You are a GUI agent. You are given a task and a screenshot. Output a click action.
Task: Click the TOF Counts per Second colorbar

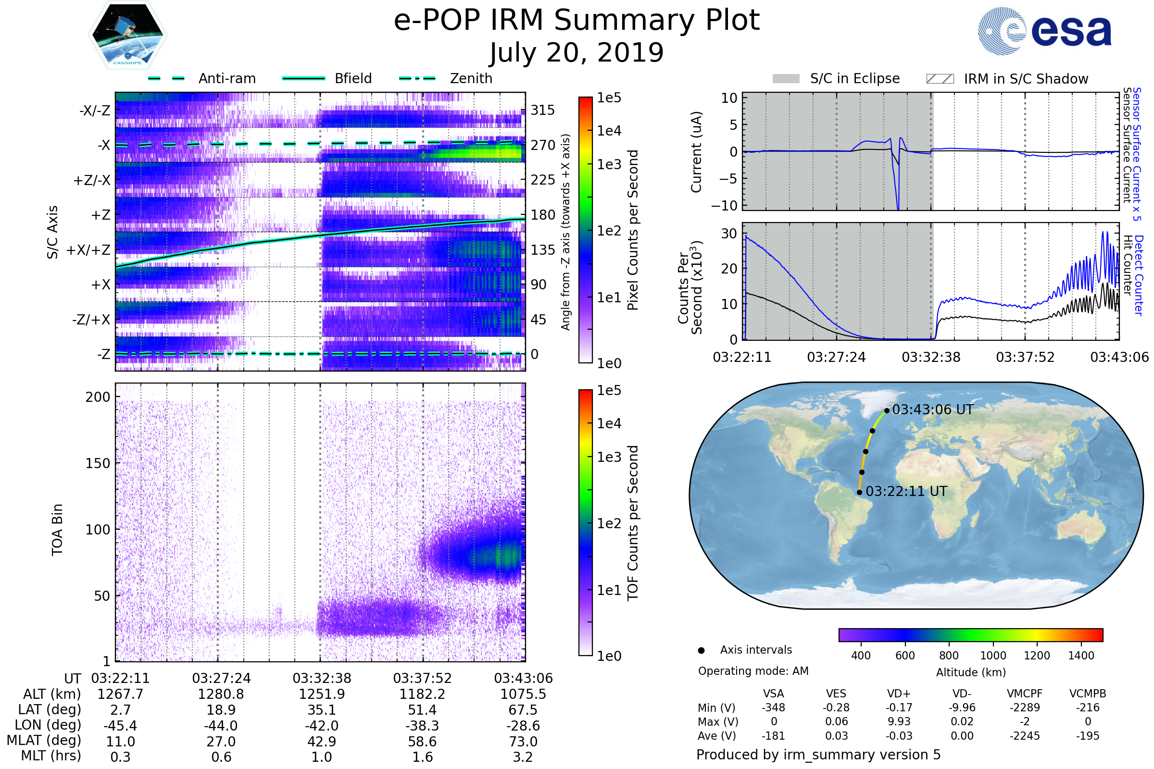click(x=585, y=522)
